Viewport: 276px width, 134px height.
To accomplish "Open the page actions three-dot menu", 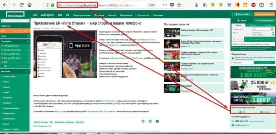I will (x=165, y=5).
